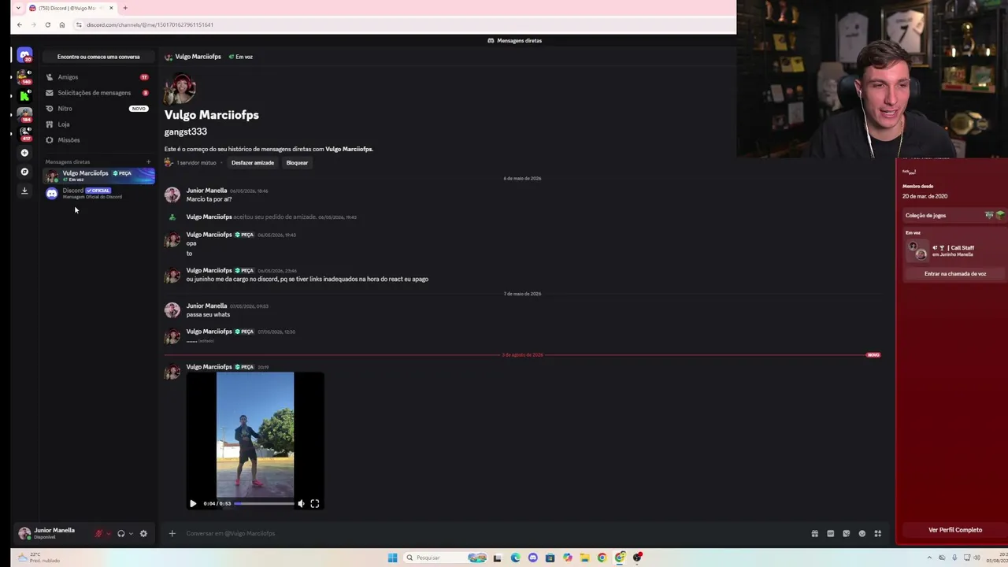Toggle microphone mute in user panel
The width and height of the screenshot is (1008, 567).
pos(98,533)
